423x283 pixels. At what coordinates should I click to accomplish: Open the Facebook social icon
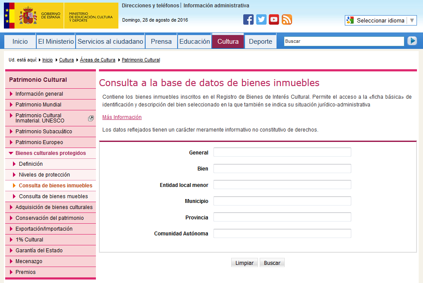click(x=248, y=19)
